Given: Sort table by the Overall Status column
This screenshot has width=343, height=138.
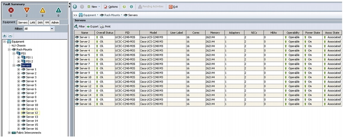Looking at the screenshot, I should 105,33.
